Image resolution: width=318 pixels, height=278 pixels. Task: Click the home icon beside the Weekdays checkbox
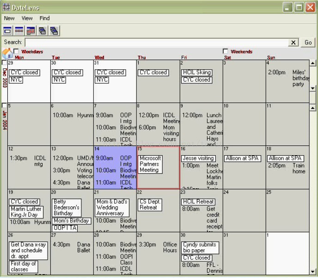coord(7,53)
